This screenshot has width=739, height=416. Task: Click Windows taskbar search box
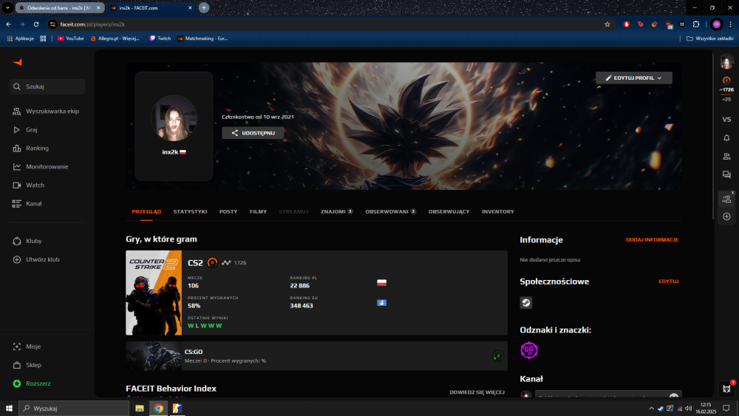pyautogui.click(x=74, y=409)
